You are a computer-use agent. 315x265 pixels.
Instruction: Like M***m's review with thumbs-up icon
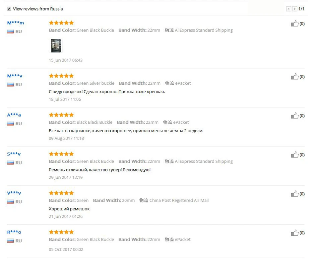(x=294, y=23)
